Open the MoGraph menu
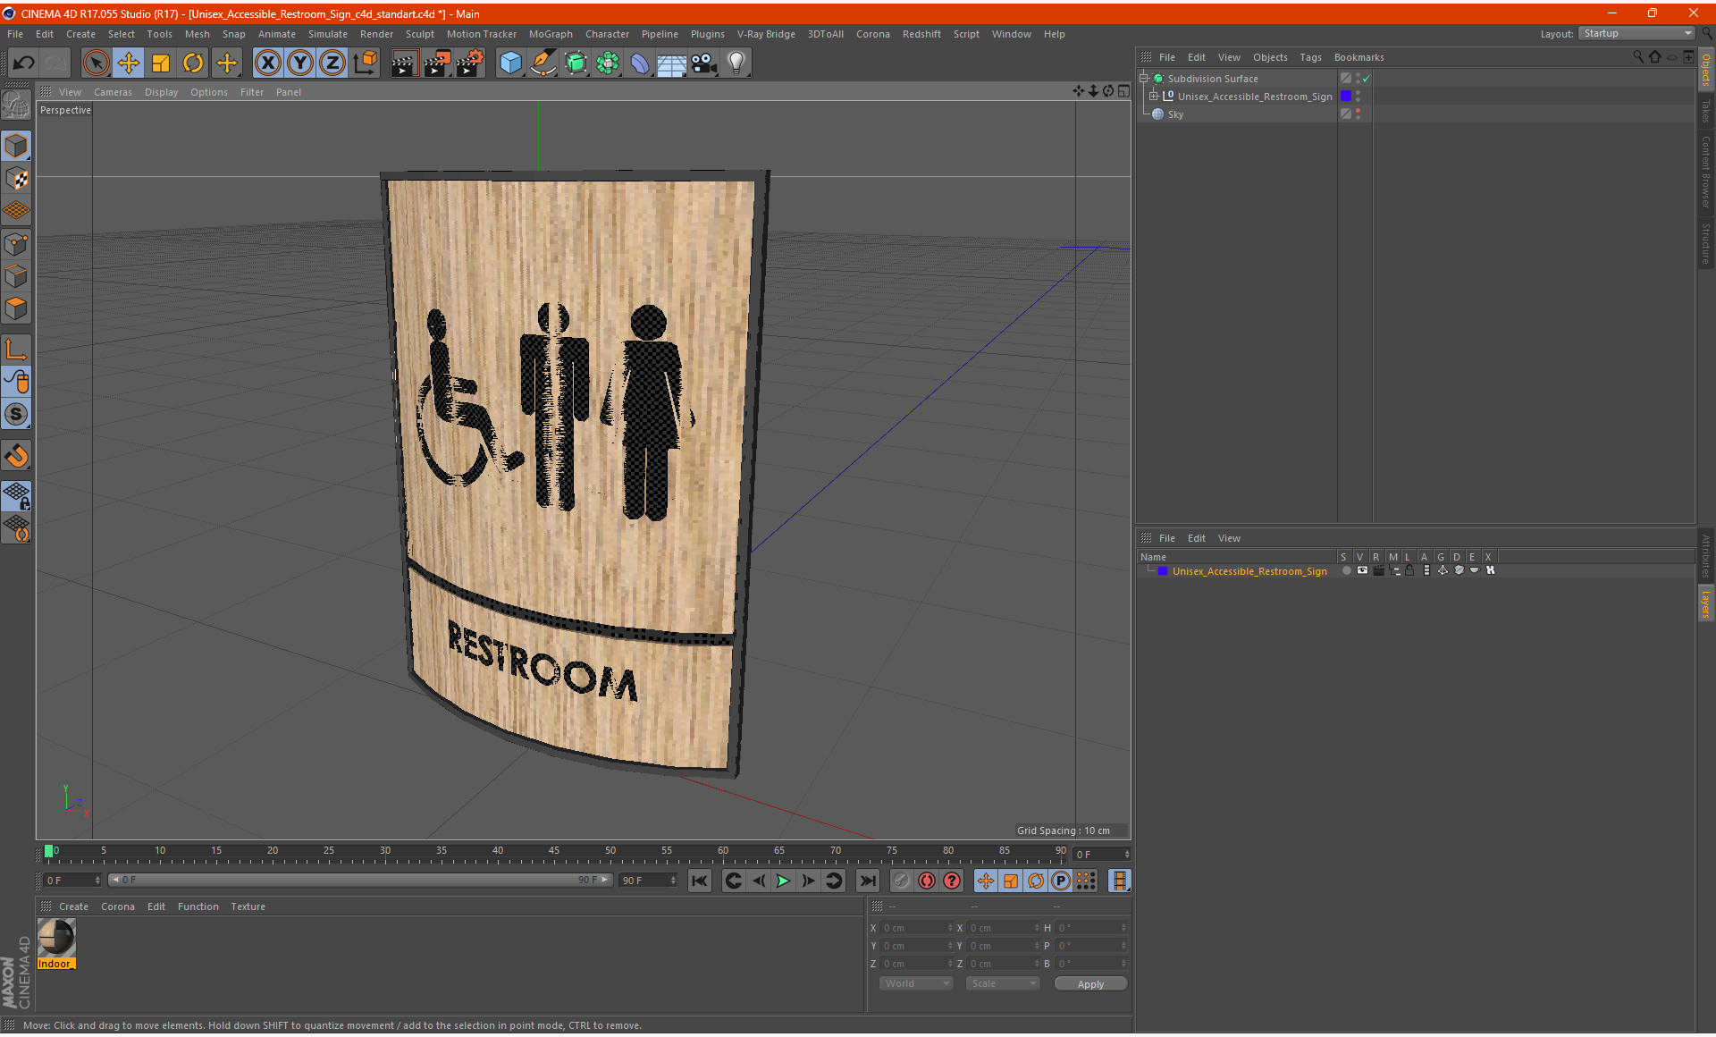1716x1037 pixels. pyautogui.click(x=550, y=34)
